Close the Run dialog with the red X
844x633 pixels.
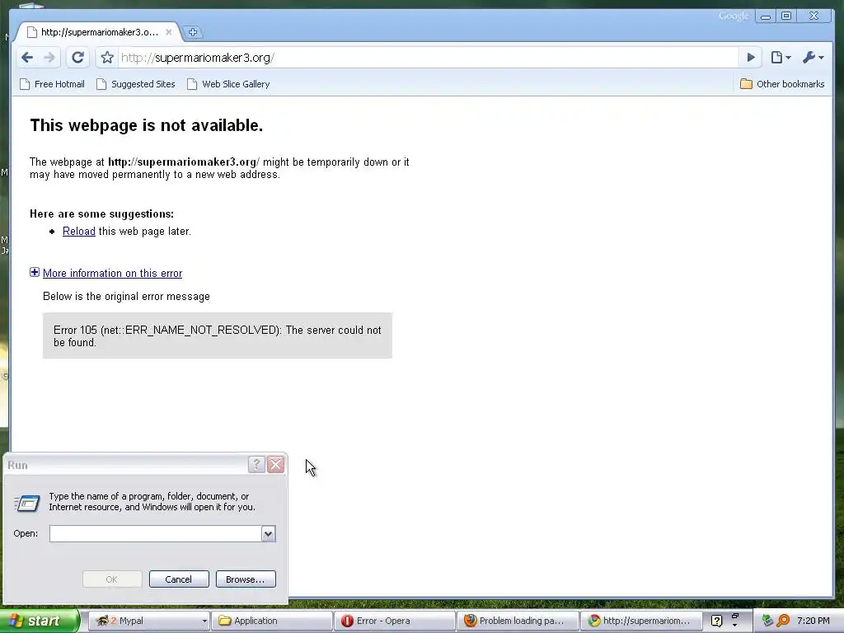(x=275, y=465)
